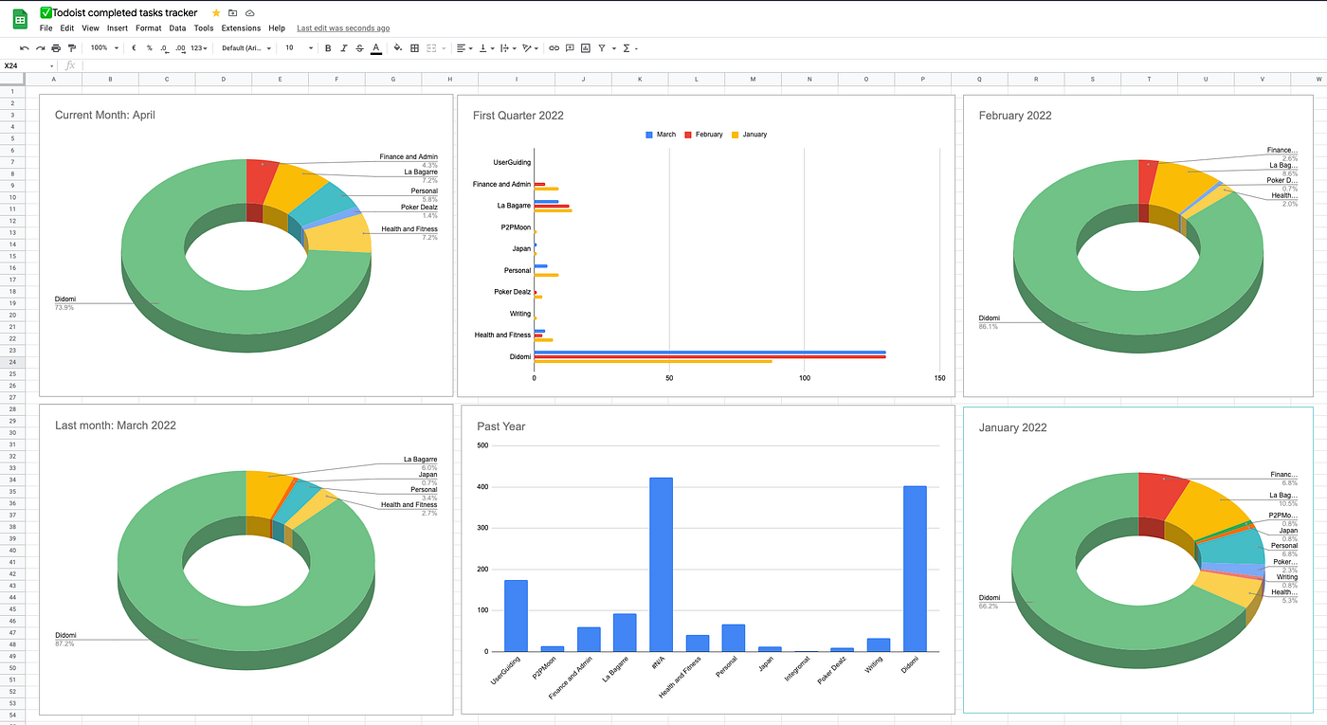Screen dimensions: 1327x725
Task: Toggle bold formatting
Action: 328,47
